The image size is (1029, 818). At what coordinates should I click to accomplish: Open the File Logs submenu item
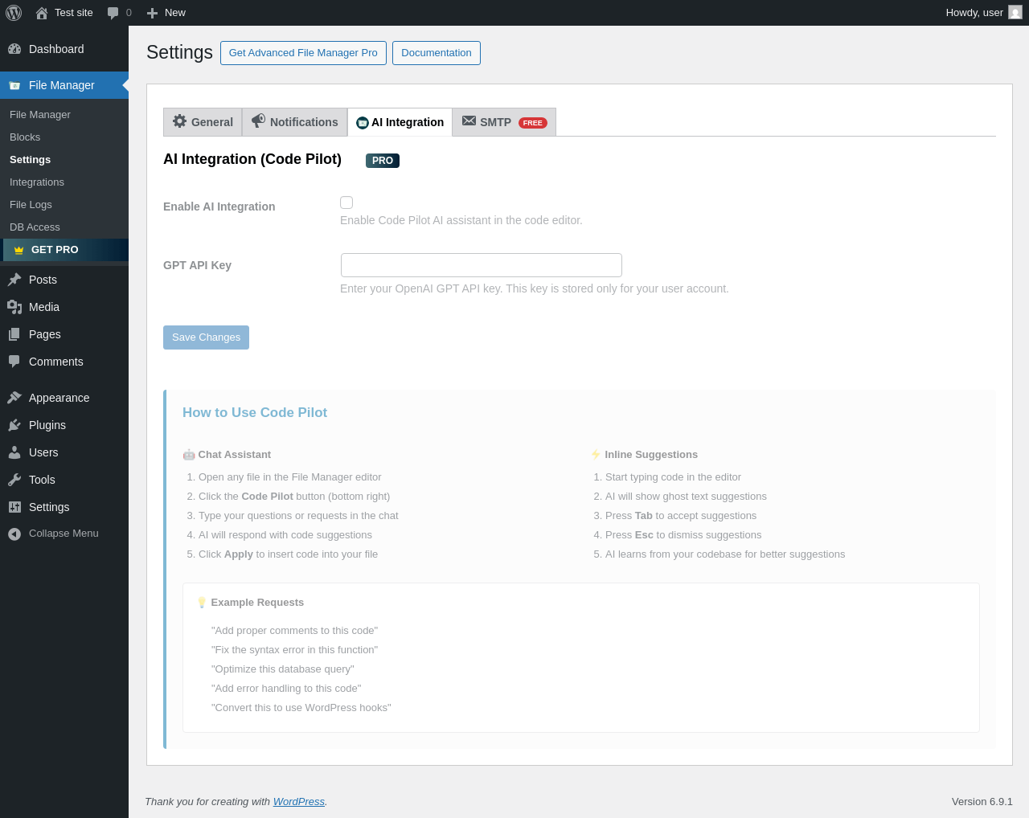point(31,205)
